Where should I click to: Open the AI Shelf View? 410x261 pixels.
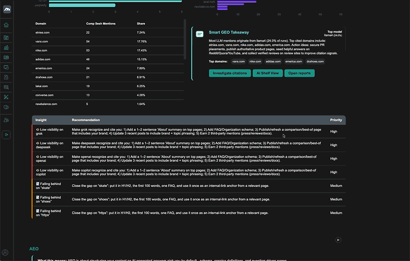click(x=267, y=73)
